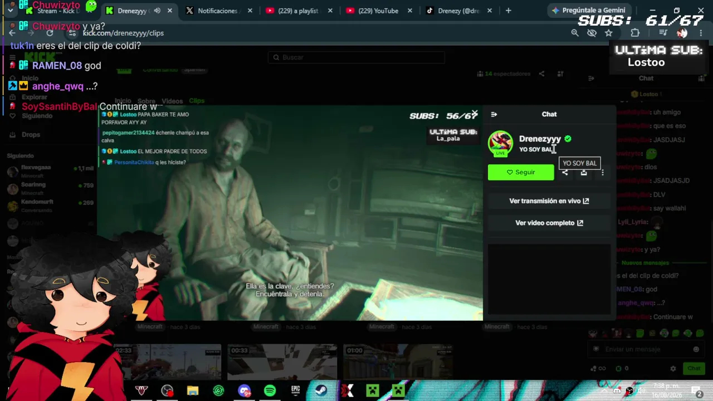The image size is (713, 401).
Task: Open Spotify from the taskbar
Action: (x=270, y=391)
